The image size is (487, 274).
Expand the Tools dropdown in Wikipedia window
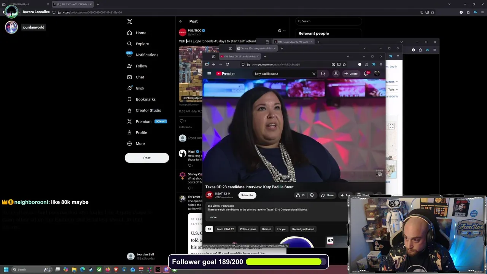tap(393, 89)
